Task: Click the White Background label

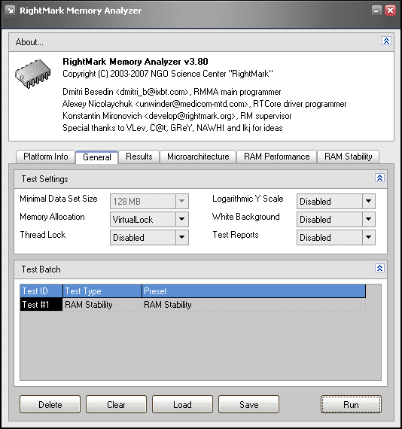Action: 246,217
